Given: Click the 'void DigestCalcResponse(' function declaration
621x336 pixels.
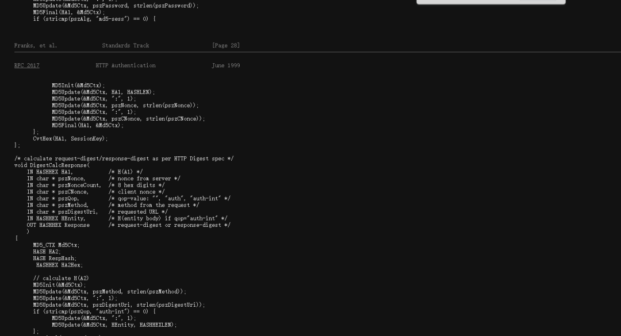Looking at the screenshot, I should tap(52, 165).
